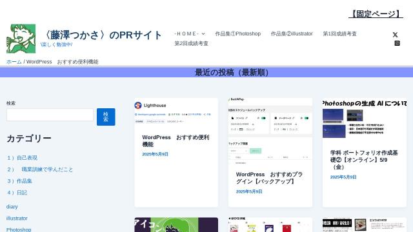
Task: Click the 2025年5月9日 date under ポートフォリオ post
Action: point(343,177)
